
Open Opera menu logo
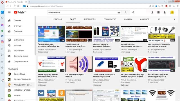[2, 3]
